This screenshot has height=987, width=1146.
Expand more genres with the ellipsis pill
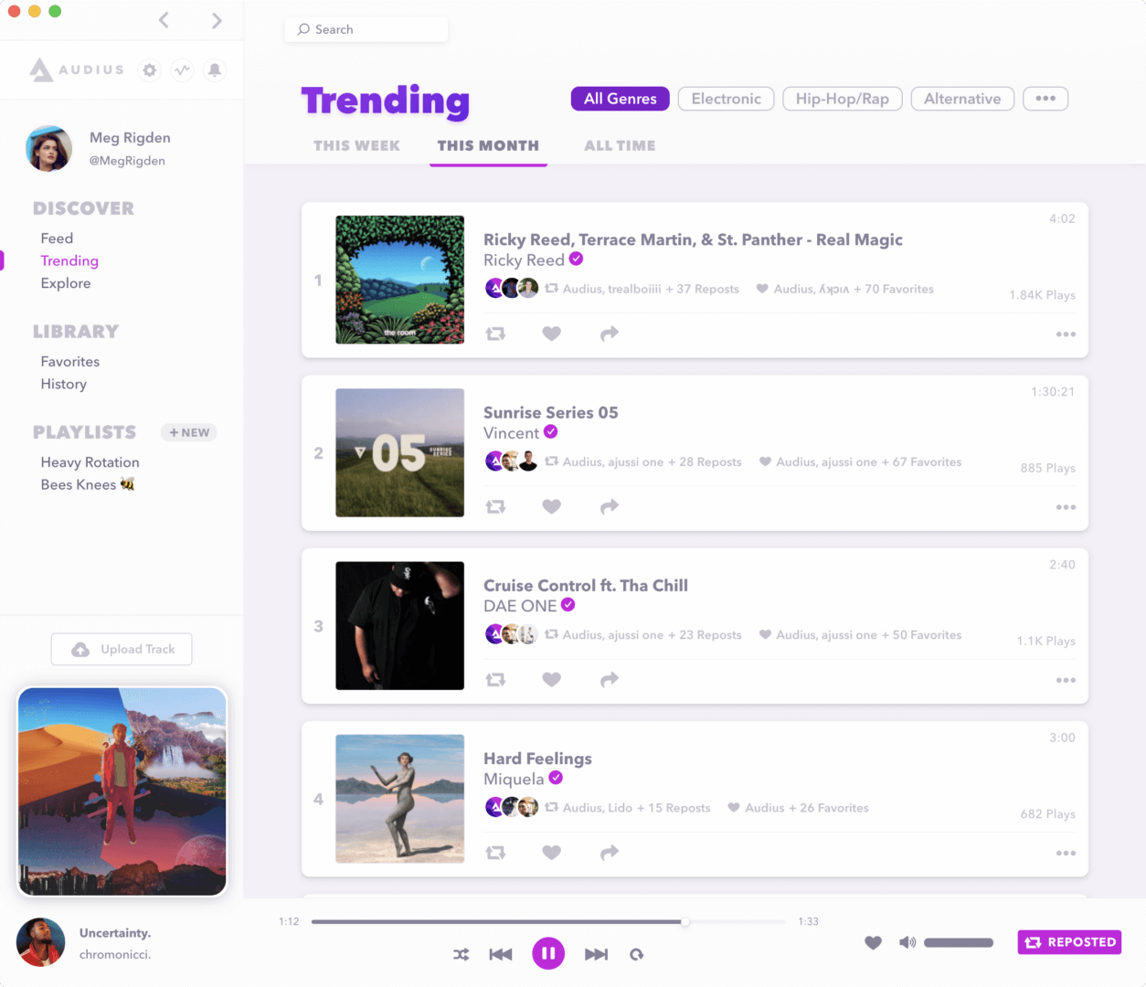click(1045, 99)
